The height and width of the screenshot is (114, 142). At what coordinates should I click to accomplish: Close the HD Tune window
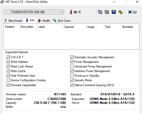pos(137,2)
